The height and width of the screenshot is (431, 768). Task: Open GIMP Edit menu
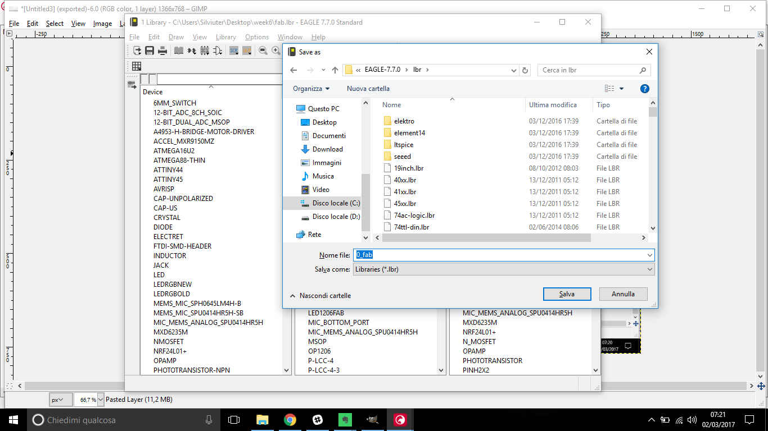click(x=33, y=24)
